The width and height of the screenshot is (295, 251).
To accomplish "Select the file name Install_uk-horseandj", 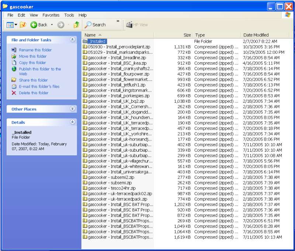I will [x=119, y=139].
